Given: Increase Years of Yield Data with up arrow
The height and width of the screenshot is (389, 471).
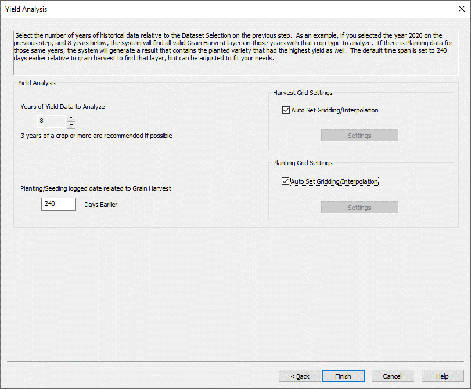Looking at the screenshot, I should click(x=71, y=118).
